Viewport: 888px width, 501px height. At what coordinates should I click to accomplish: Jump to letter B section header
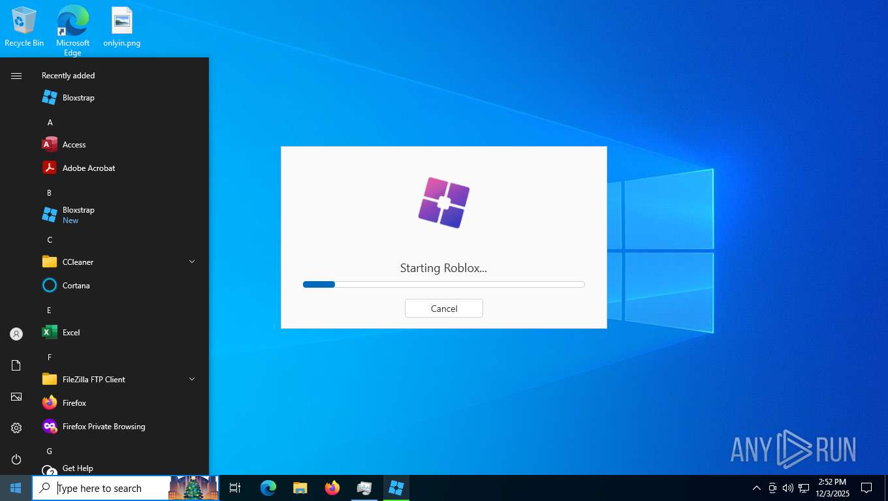tap(49, 193)
